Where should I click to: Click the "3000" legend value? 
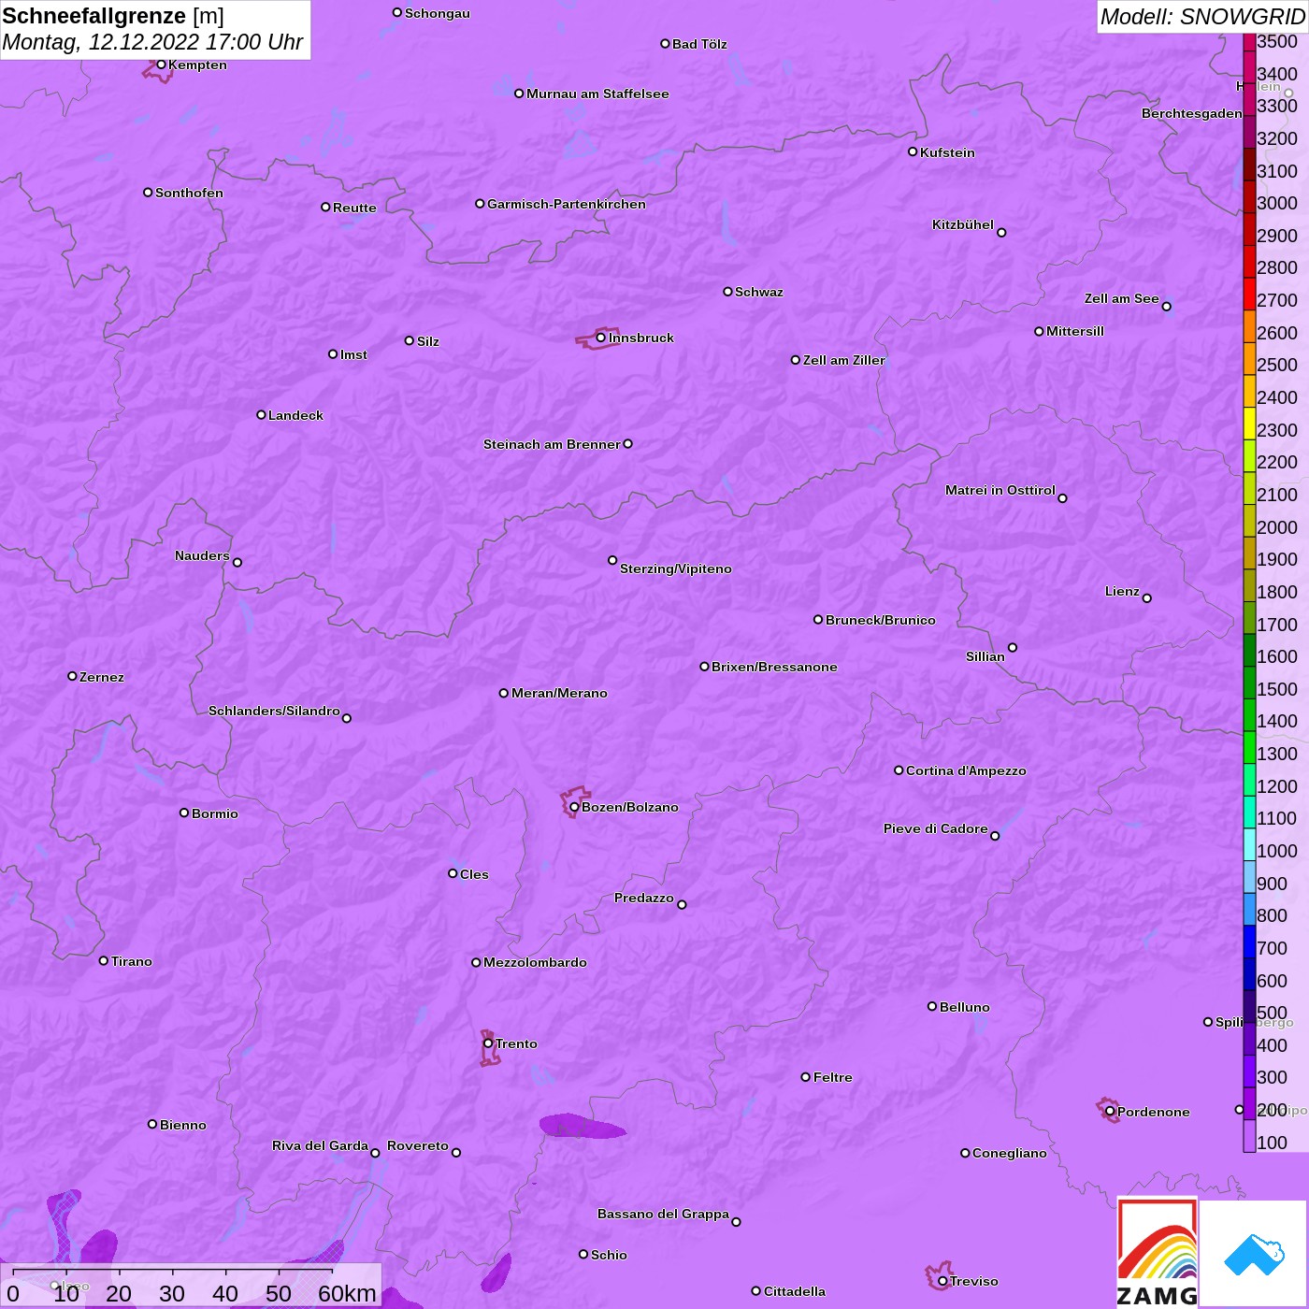pos(1277,203)
